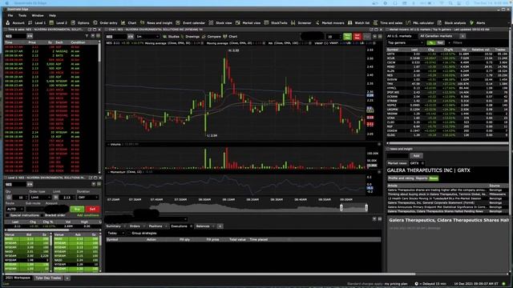This screenshot has height=288, width=513.
Task: Select the Tyler Day Trades workspace tab
Action: pos(48,278)
